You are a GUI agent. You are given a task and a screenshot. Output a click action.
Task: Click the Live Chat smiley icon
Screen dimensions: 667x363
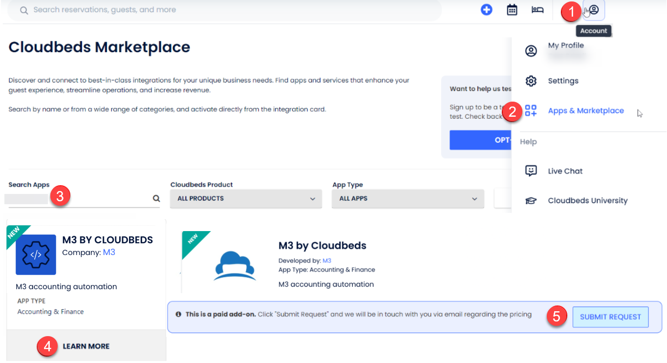point(531,171)
